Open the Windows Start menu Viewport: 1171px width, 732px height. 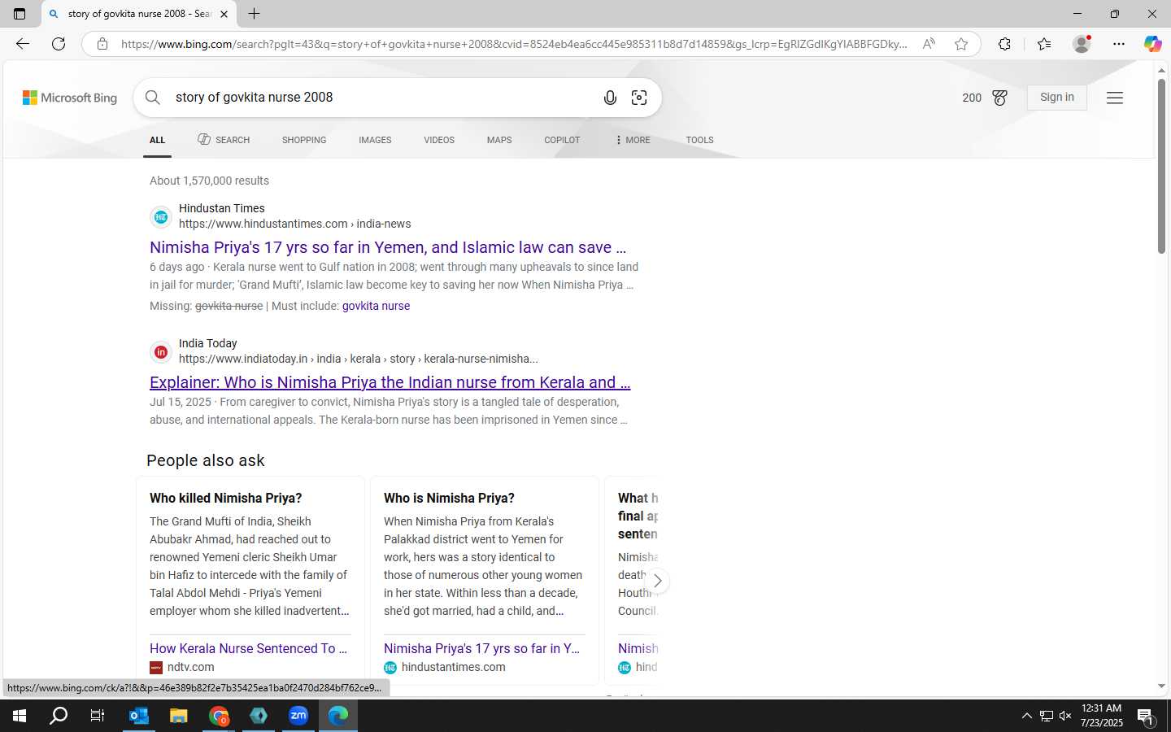click(x=20, y=716)
